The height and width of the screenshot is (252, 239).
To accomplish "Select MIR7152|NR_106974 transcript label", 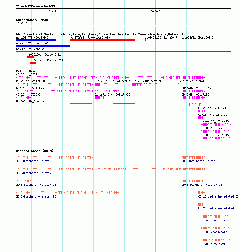I will [190, 81].
